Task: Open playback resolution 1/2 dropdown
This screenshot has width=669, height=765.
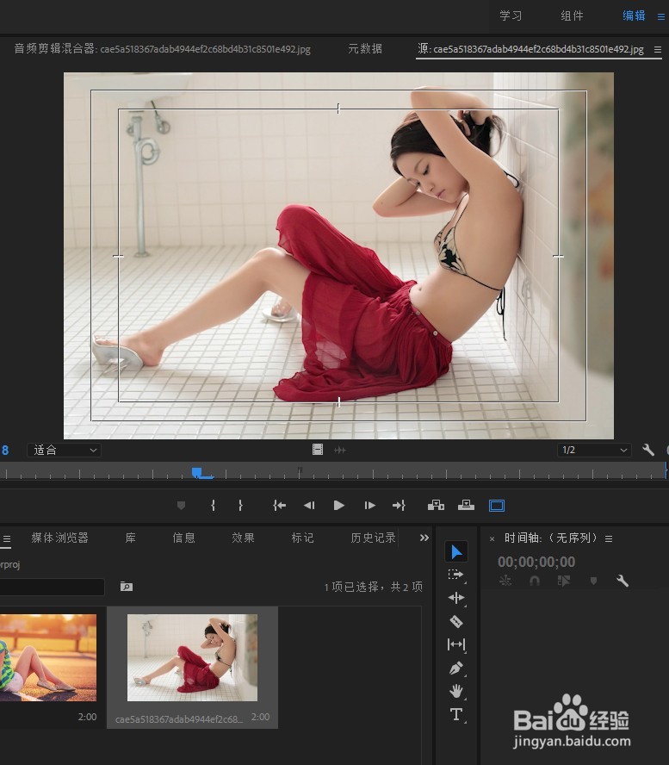Action: [x=594, y=450]
